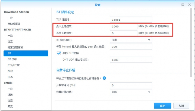The image size is (195, 111).
Task: Open FTP/HTTP settings page
Action: pyautogui.click(x=14, y=65)
